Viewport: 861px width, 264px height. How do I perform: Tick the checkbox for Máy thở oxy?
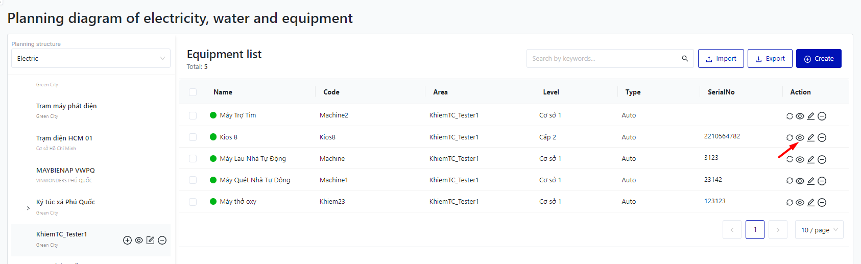pos(193,202)
